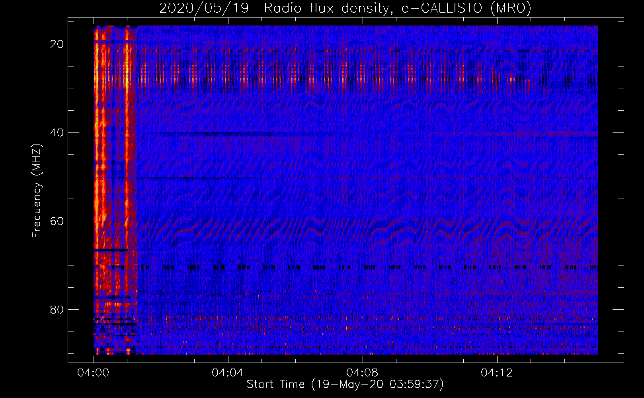Click the "20" frequency tick label
Screen dimensions: 644x398
click(57, 44)
